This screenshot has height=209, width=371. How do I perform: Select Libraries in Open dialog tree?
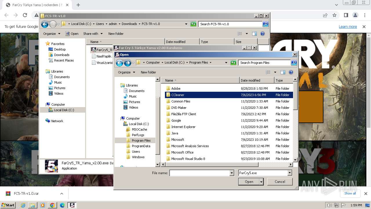coord(132,85)
